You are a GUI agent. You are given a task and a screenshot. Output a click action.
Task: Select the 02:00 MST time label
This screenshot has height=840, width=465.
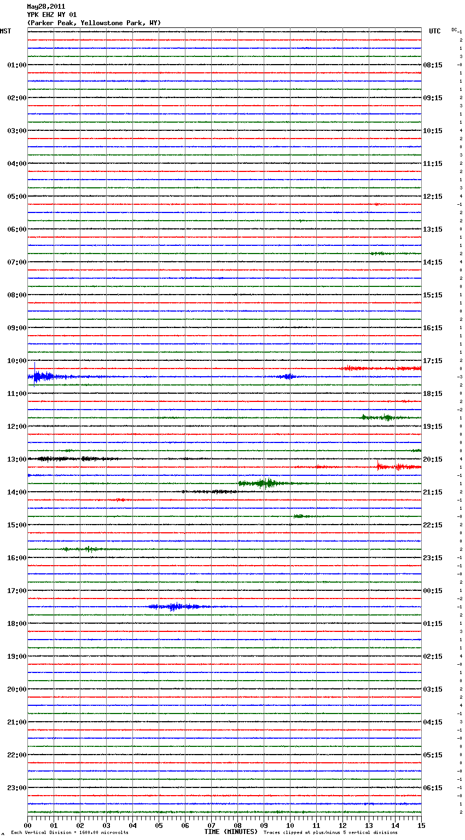pyautogui.click(x=16, y=98)
